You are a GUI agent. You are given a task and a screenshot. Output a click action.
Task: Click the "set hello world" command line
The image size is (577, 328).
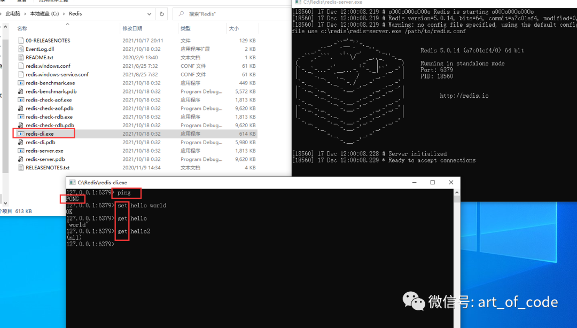coord(142,206)
